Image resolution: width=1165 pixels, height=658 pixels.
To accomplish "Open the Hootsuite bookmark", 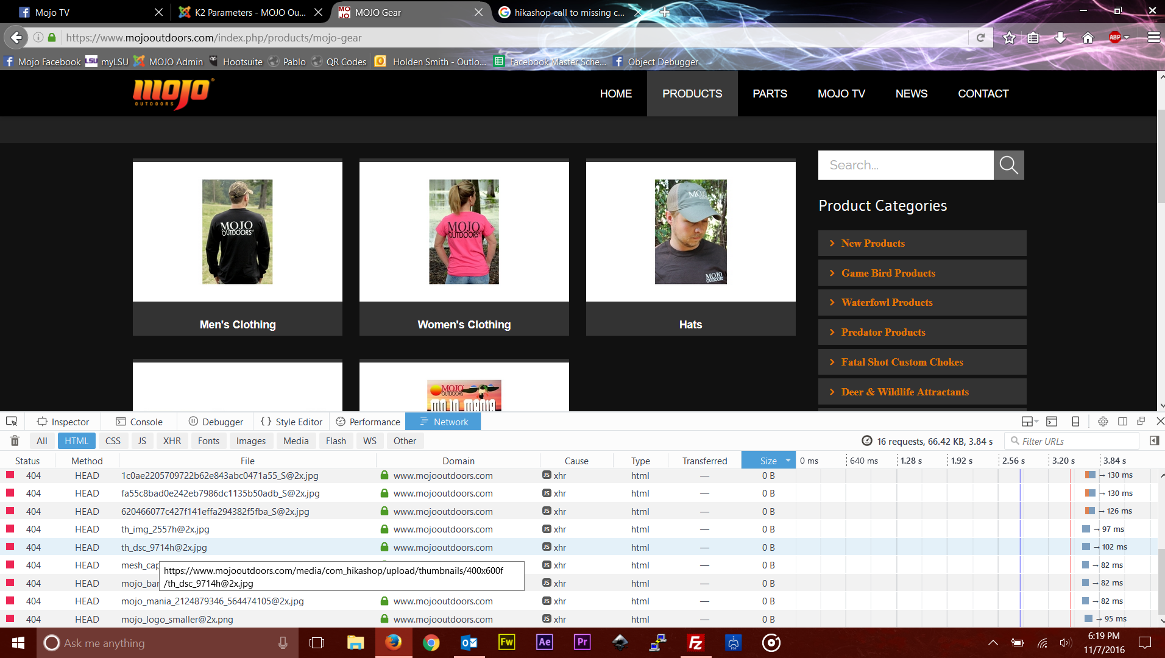I will tap(236, 62).
